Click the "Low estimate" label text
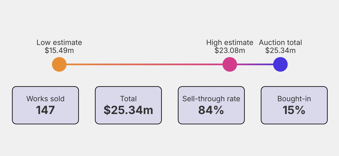Screen dimensions: 339x156 [x=59, y=42]
